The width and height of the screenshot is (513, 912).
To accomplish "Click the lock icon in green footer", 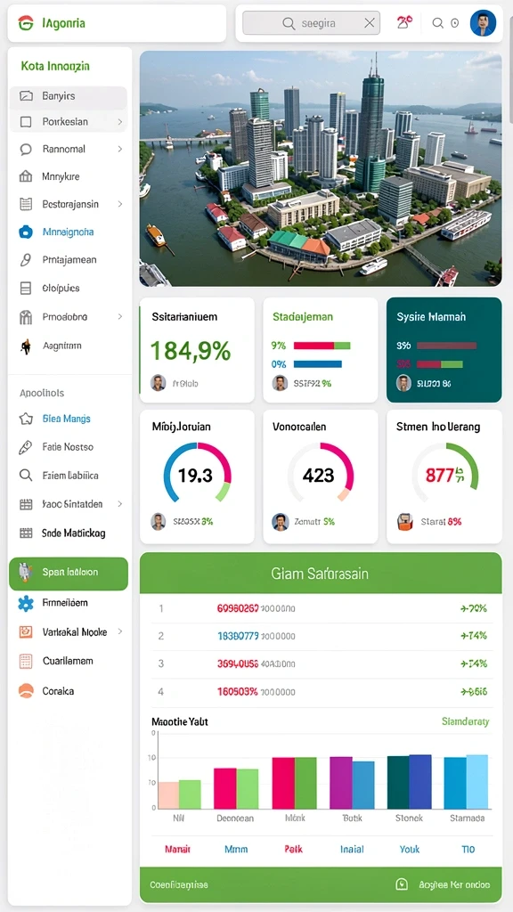I will point(402,884).
